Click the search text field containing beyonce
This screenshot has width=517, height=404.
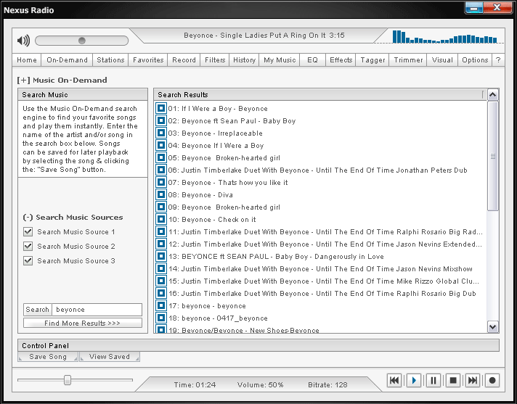coord(97,310)
